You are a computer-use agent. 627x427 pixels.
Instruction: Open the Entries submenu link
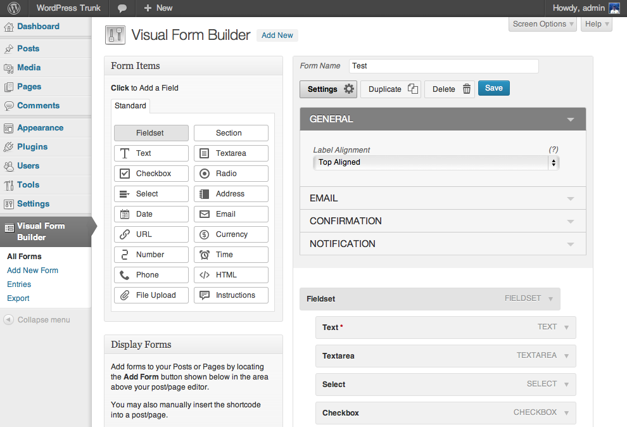(x=19, y=284)
